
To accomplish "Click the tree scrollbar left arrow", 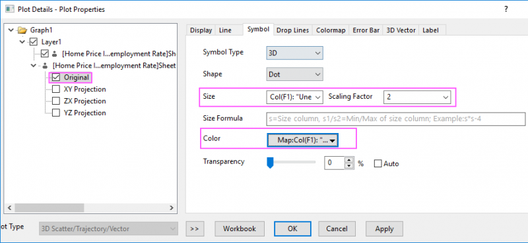I will (x=9, y=207).
